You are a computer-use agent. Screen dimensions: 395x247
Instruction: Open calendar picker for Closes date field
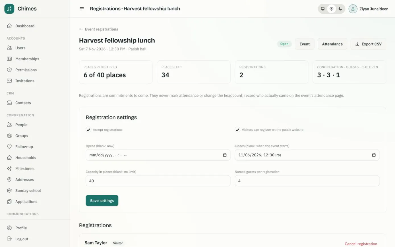coord(374,155)
